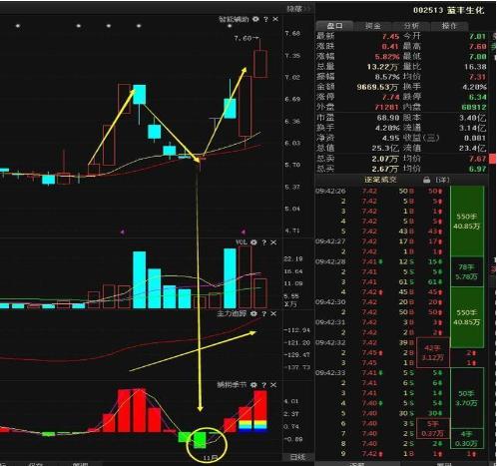Select tick row timestamped 09:42:28
Screen dimensions: 497x466
[382, 261]
